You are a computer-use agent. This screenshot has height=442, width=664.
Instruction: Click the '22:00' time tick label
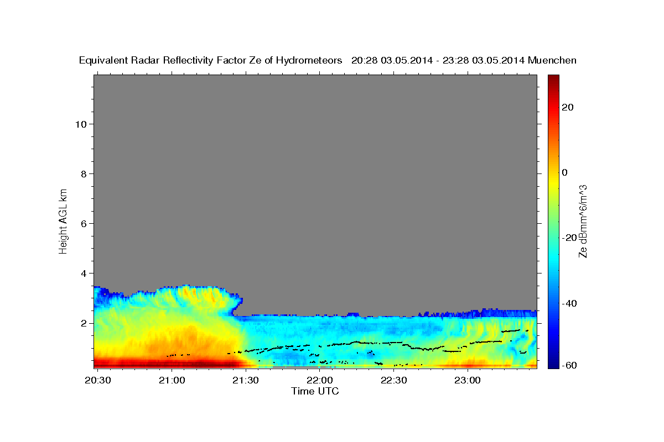(319, 380)
